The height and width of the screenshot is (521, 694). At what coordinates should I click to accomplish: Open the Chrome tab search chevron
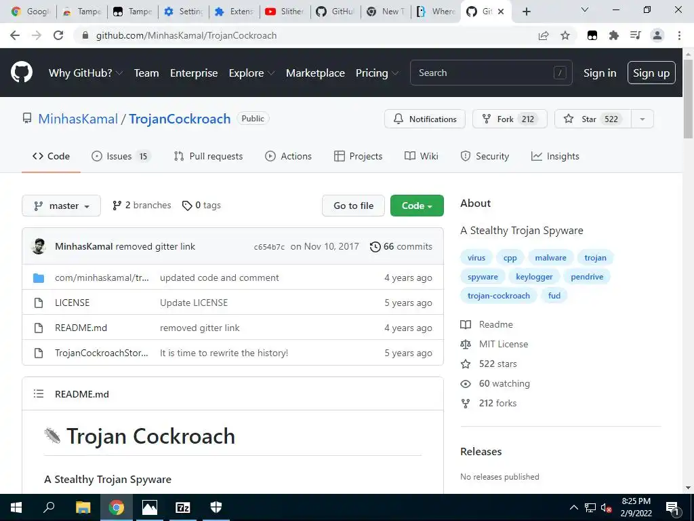click(584, 9)
